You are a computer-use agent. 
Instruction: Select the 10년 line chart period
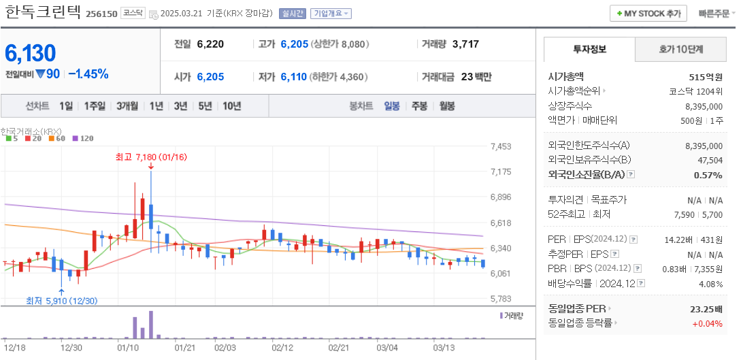point(231,106)
